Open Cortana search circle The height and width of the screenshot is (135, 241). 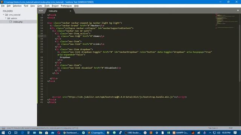coord(9,133)
